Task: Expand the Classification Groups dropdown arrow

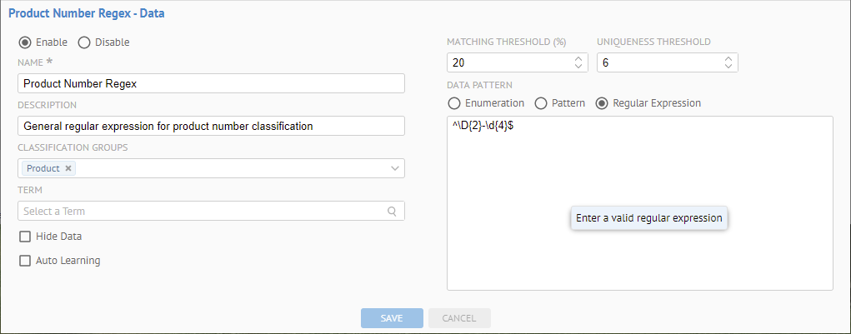Action: coord(395,168)
